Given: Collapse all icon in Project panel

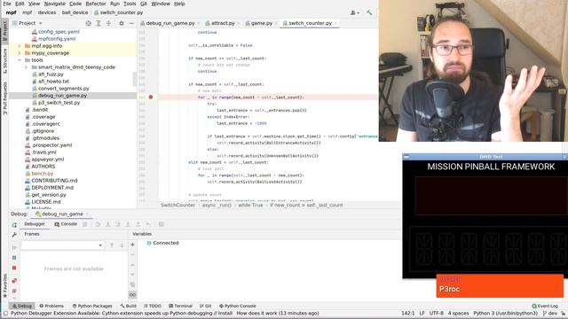Looking at the screenshot, I should pyautogui.click(x=108, y=23).
